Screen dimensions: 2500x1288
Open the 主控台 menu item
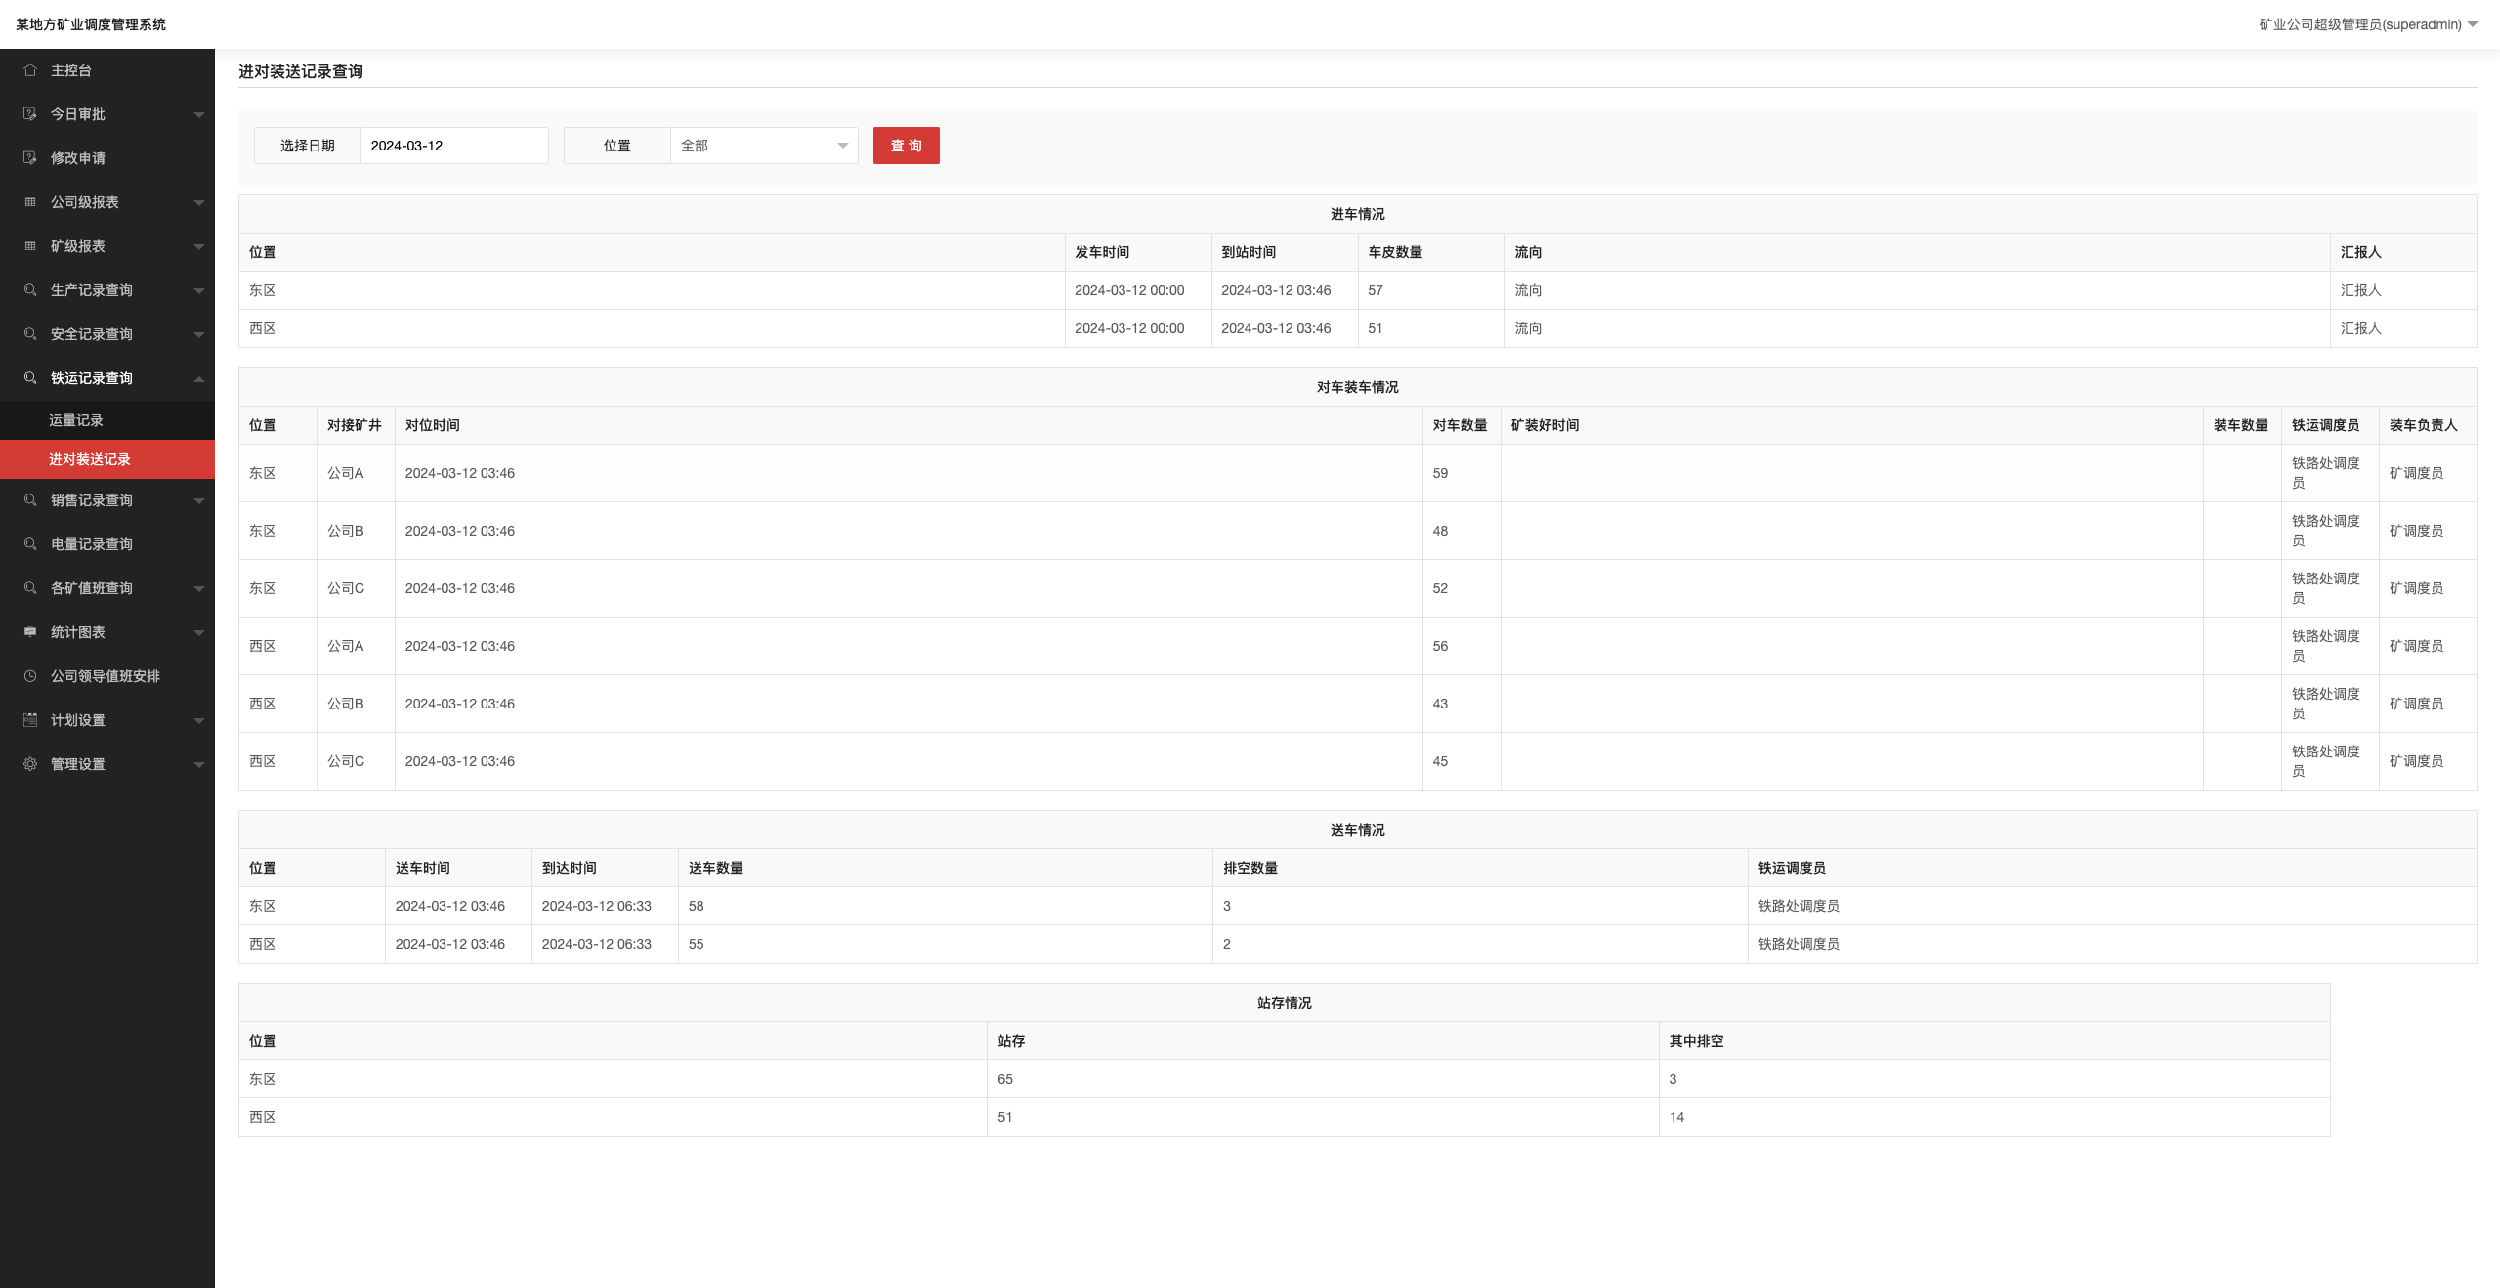tap(107, 70)
